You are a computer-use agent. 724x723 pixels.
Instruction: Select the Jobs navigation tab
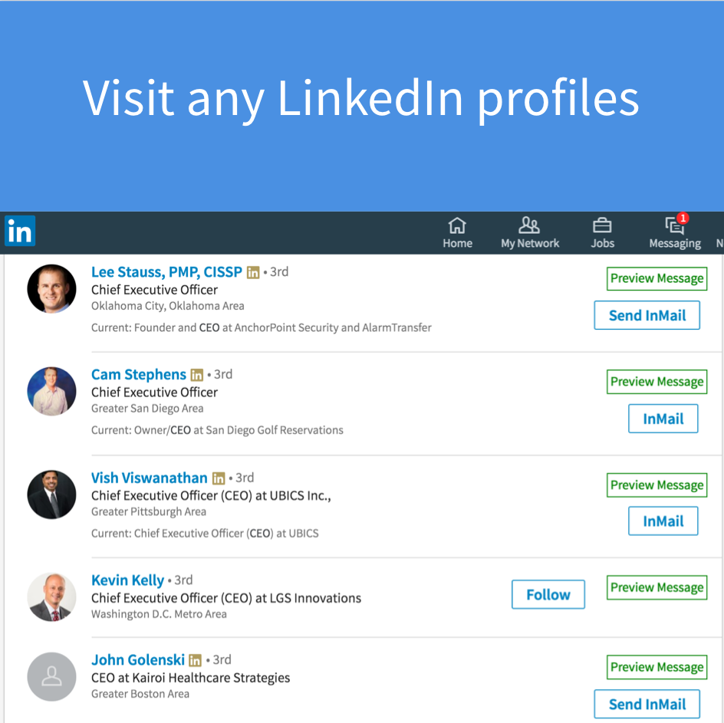click(x=602, y=233)
